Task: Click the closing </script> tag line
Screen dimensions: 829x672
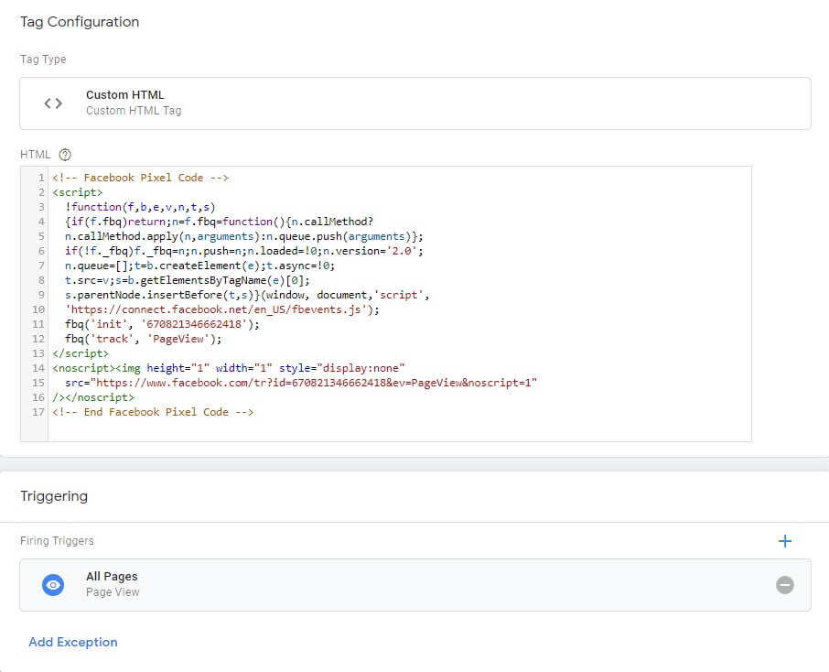Action: [81, 353]
